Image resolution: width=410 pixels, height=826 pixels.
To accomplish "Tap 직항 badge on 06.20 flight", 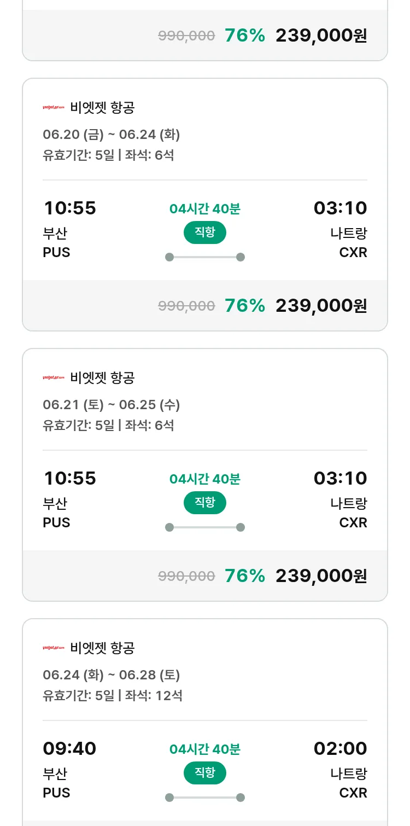I will 205,232.
